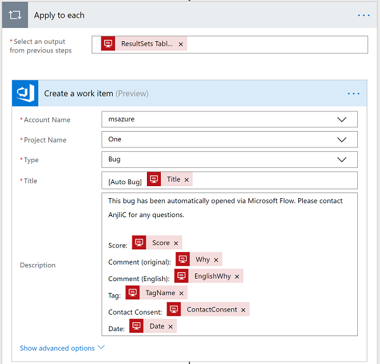The image size is (380, 364).
Task: Remove the Score token from description
Action: point(176,243)
